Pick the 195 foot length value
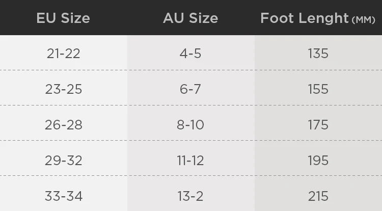Image resolution: width=382 pixels, height=211 pixels. pos(318,161)
